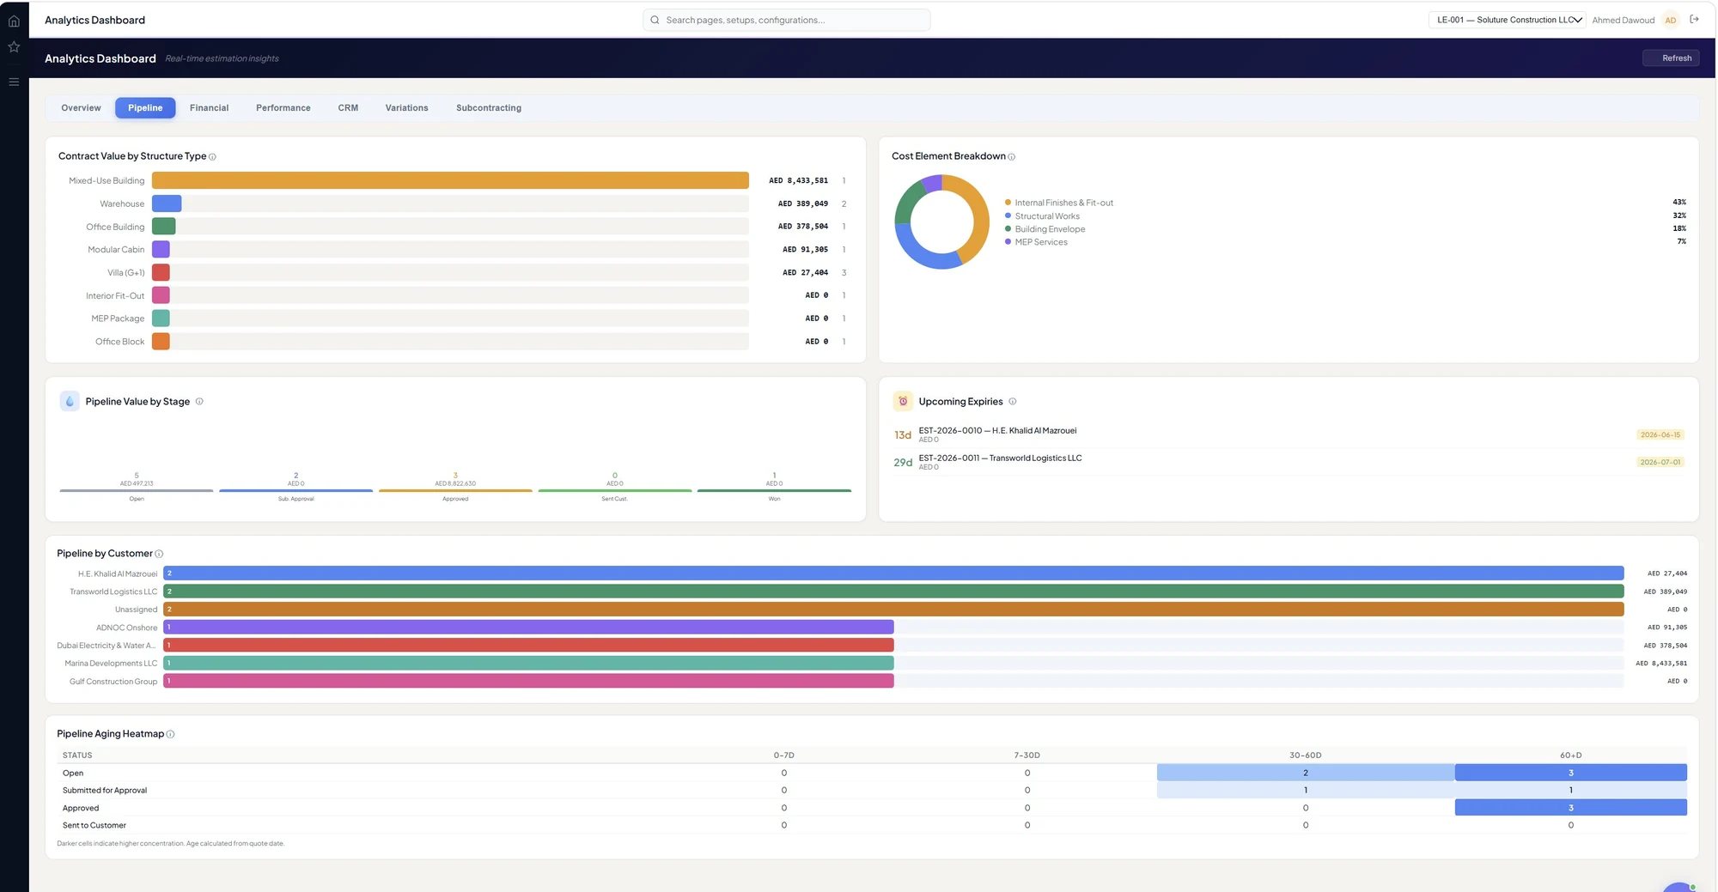Select the Pipeline tab

pyautogui.click(x=145, y=108)
